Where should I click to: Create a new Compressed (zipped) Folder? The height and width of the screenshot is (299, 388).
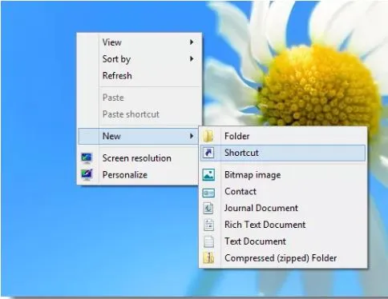pos(283,258)
